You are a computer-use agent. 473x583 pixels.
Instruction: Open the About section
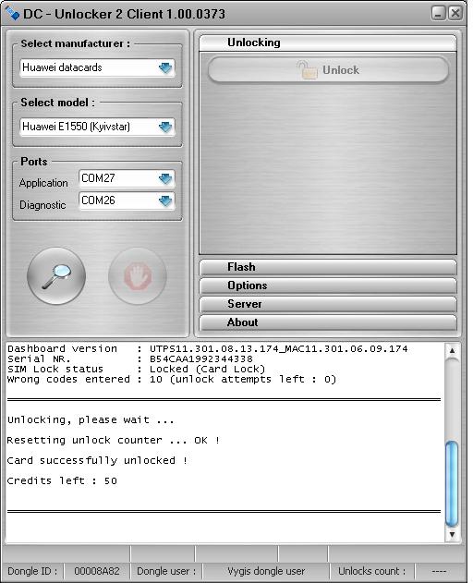(328, 322)
